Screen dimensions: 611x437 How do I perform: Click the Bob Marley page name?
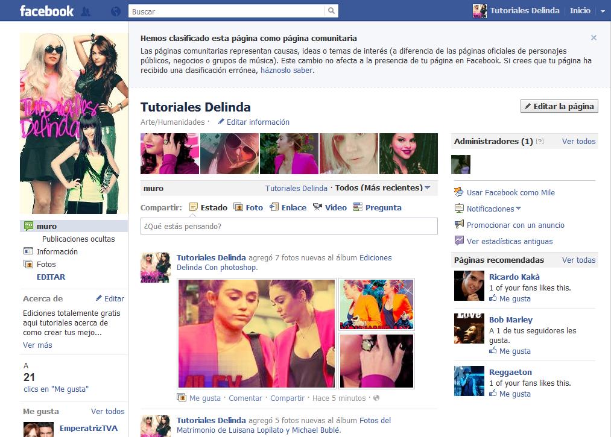pos(511,320)
